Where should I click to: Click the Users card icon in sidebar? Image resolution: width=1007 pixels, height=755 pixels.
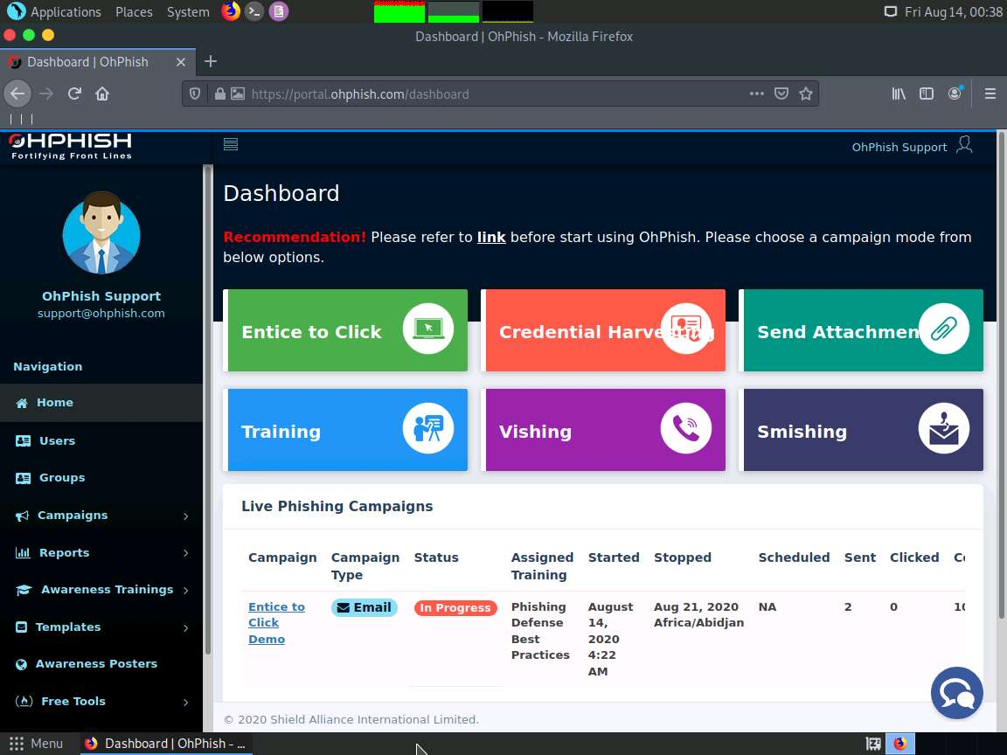click(23, 441)
